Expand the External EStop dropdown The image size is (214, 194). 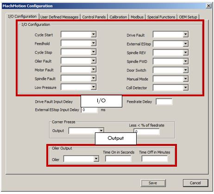pos(170,44)
